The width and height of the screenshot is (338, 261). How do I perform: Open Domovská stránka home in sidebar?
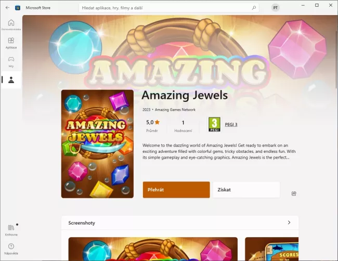point(11,25)
